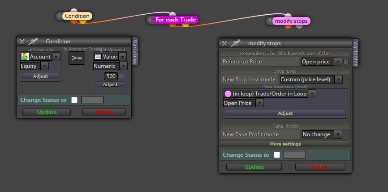Click the yellow output connector of For each Trade
The width and height of the screenshot is (388, 192).
click(185, 24)
